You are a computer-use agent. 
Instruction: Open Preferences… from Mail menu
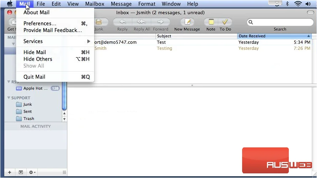tap(55, 23)
